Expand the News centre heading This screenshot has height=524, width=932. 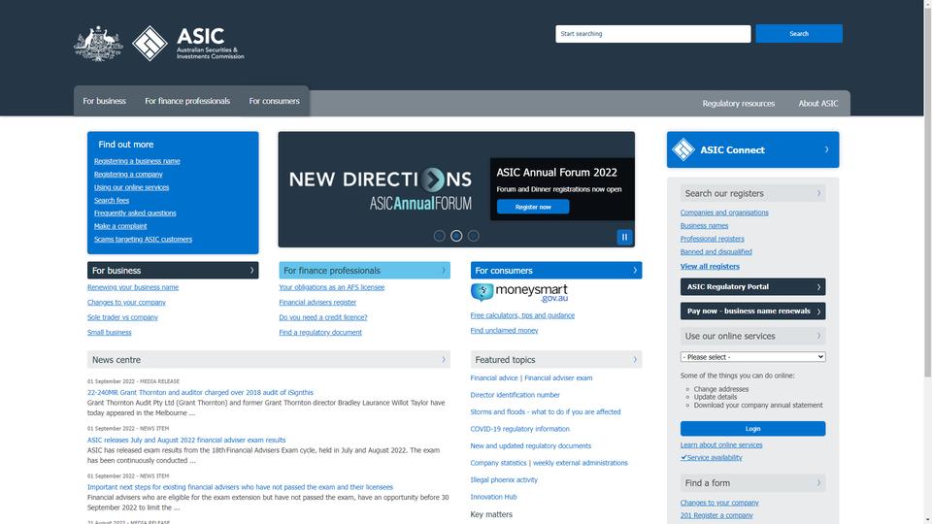tap(269, 359)
